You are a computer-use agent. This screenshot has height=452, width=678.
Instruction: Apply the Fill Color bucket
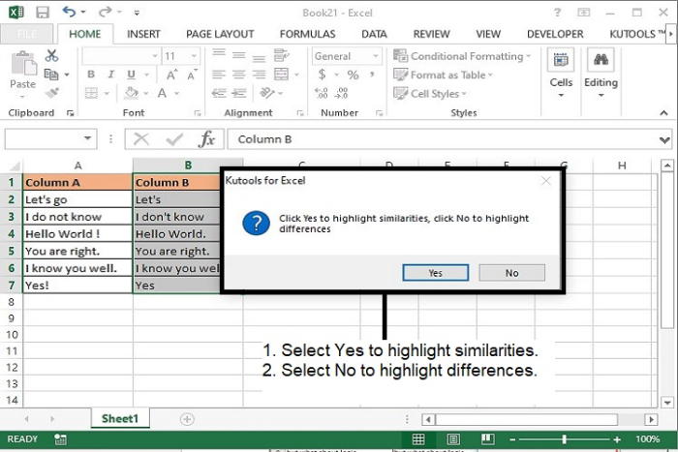(x=132, y=93)
